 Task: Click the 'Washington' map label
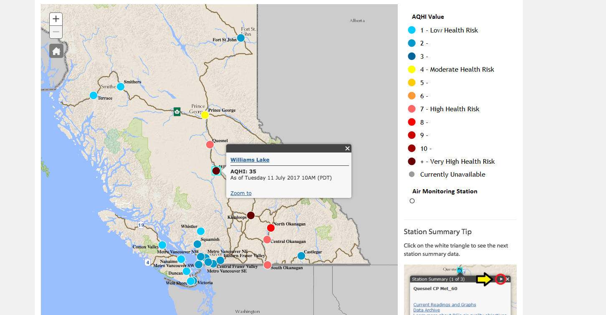[x=247, y=311]
